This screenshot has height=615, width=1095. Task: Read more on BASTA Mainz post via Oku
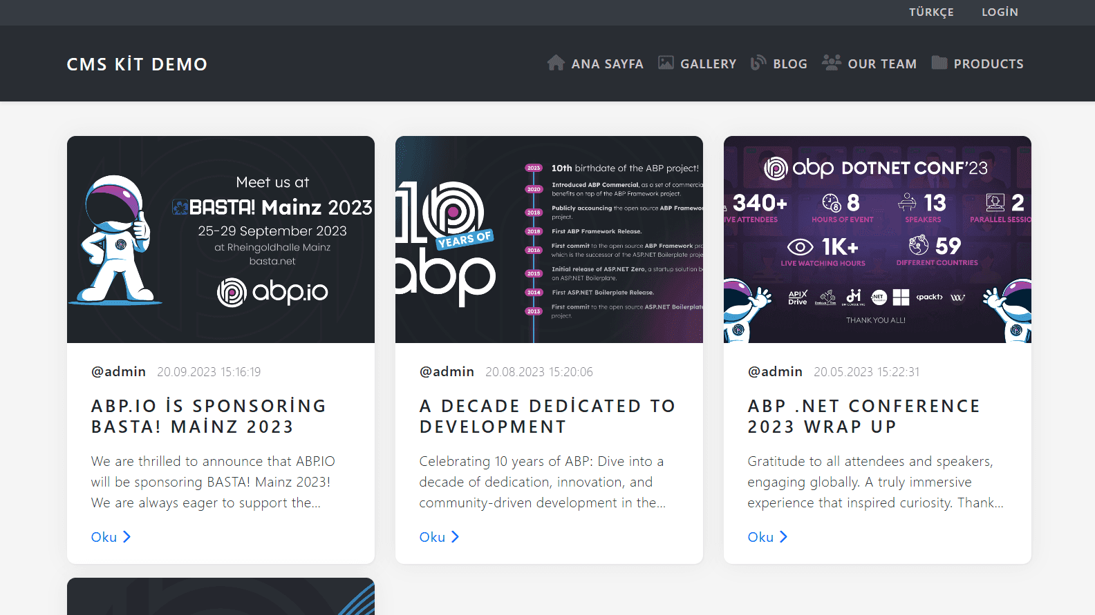[x=111, y=537]
